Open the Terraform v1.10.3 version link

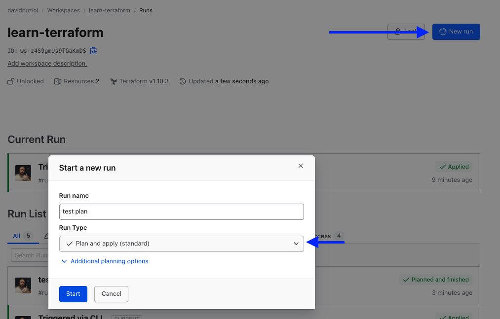click(158, 81)
